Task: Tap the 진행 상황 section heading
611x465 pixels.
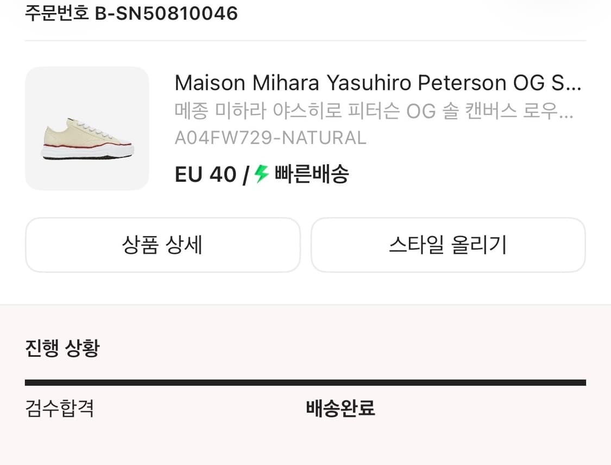Action: coord(62,348)
